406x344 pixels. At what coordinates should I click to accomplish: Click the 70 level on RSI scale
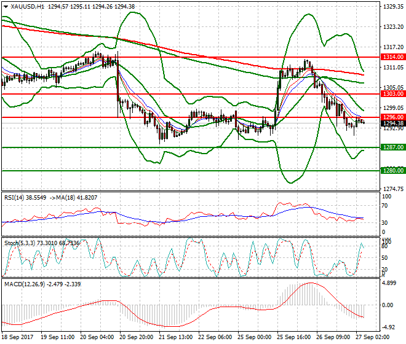384,206
